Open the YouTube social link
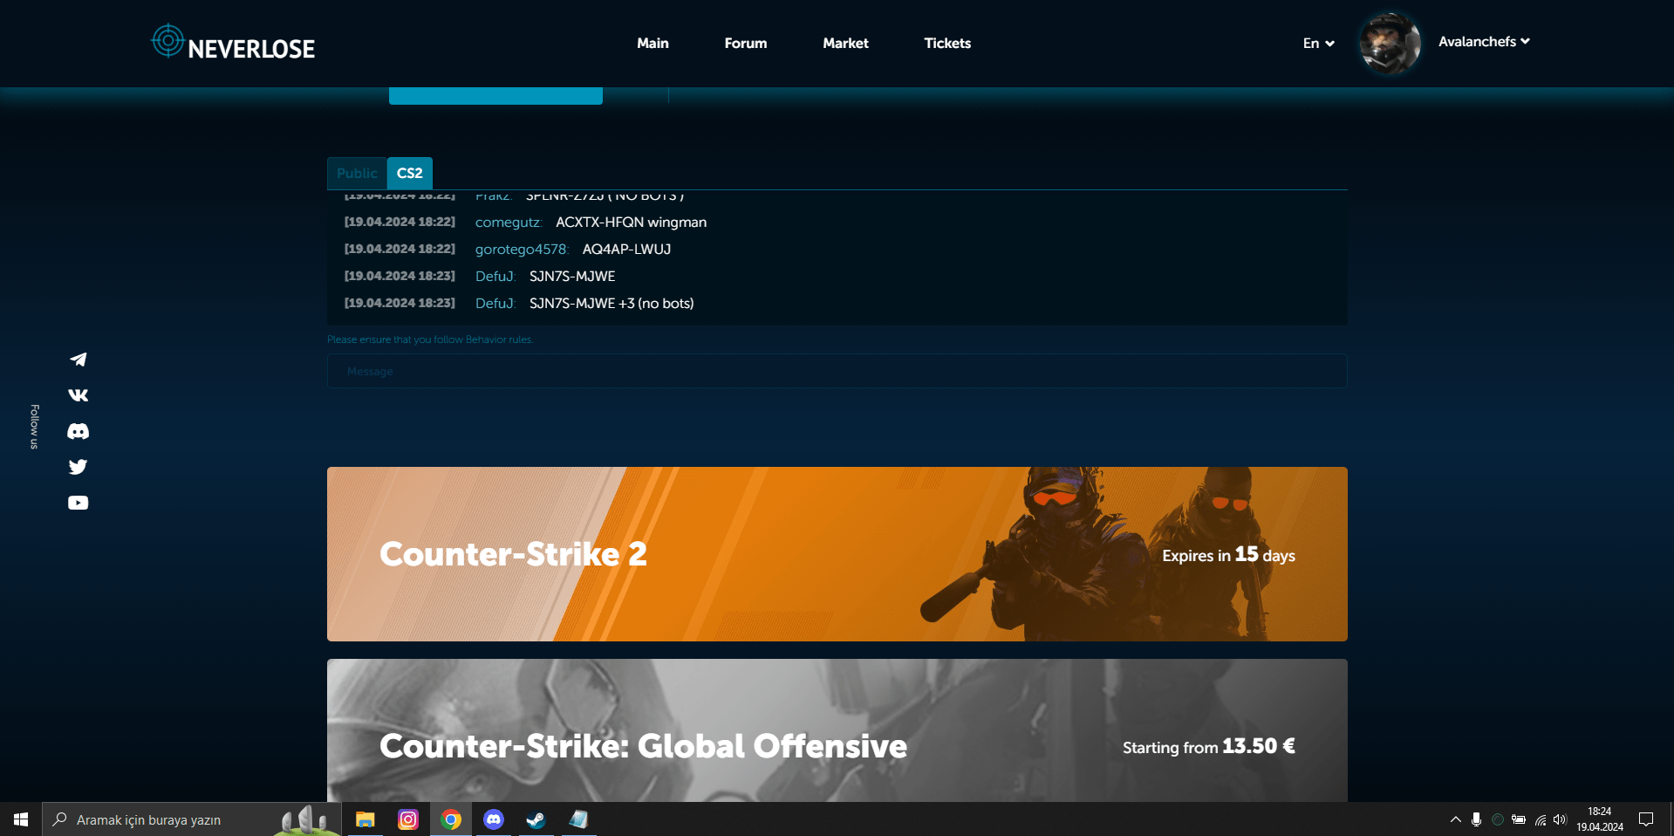This screenshot has height=836, width=1674. [79, 503]
